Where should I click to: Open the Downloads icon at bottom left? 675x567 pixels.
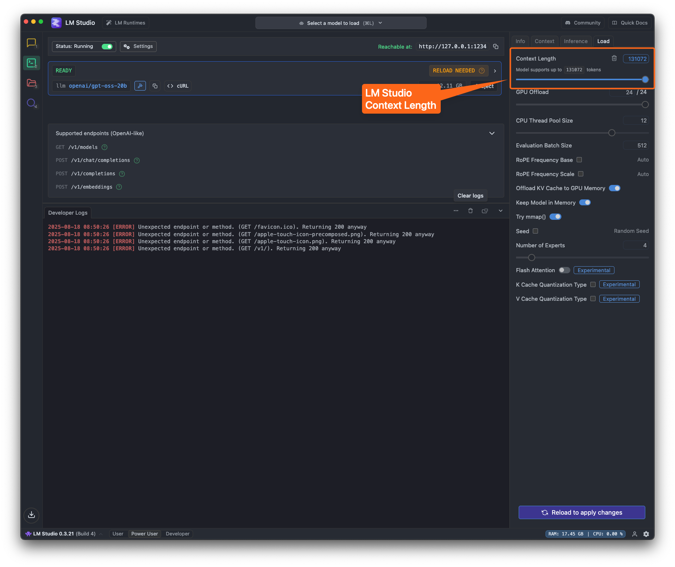(x=31, y=515)
